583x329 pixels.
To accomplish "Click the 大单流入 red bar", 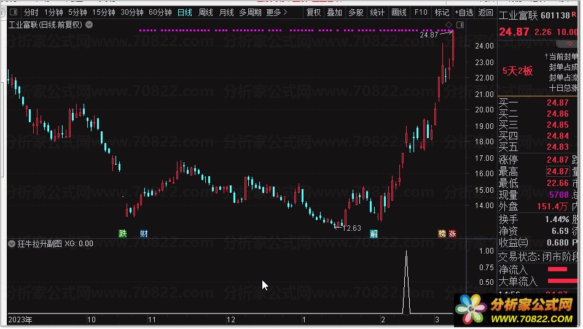I will pos(563,281).
